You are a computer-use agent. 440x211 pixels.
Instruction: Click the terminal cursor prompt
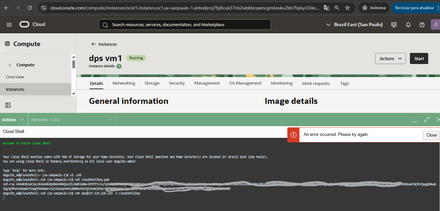(4, 198)
